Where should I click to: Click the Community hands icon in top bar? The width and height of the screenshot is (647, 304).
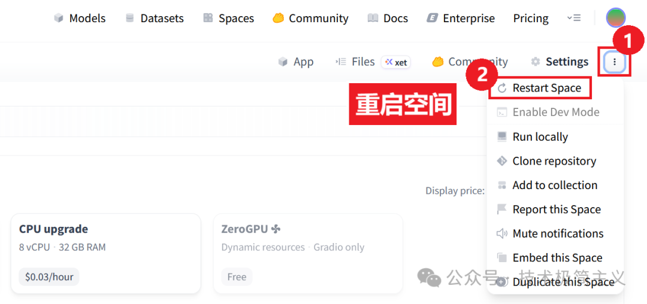(279, 19)
